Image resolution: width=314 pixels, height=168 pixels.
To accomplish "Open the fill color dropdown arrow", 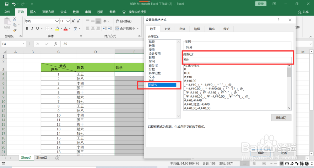I will tap(61, 28).
